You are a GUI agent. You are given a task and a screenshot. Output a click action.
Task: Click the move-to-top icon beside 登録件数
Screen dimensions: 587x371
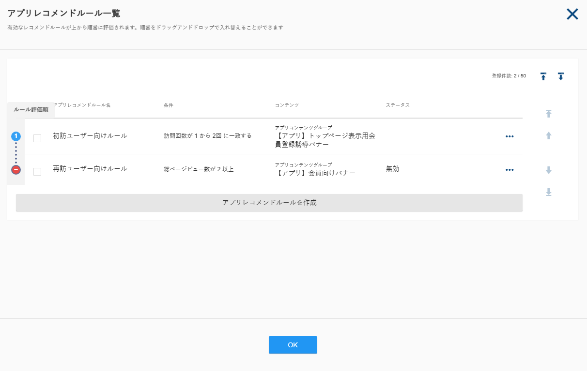point(543,76)
